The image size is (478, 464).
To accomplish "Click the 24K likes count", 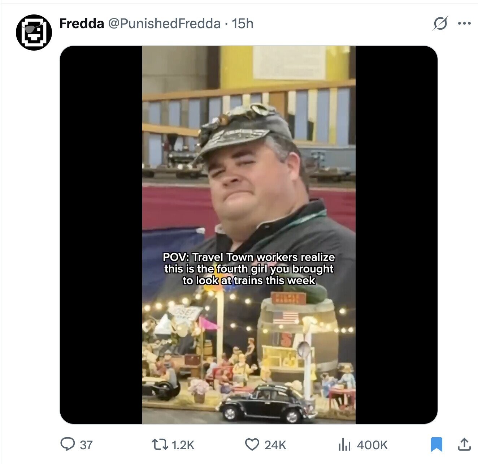I will (x=275, y=445).
